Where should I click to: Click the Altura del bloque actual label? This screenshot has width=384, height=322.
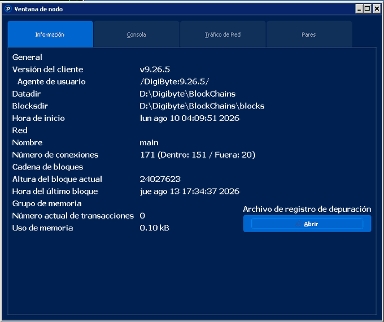click(57, 179)
